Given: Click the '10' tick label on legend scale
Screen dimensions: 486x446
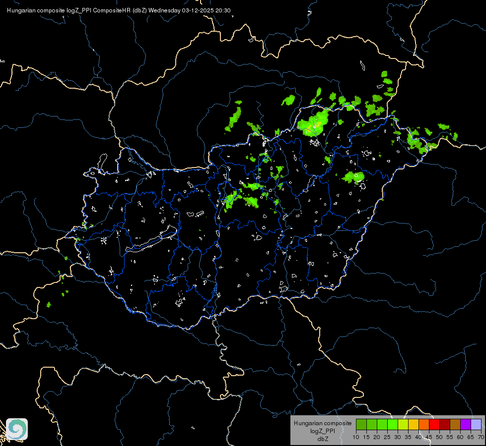Looking at the screenshot, I should 356,438.
